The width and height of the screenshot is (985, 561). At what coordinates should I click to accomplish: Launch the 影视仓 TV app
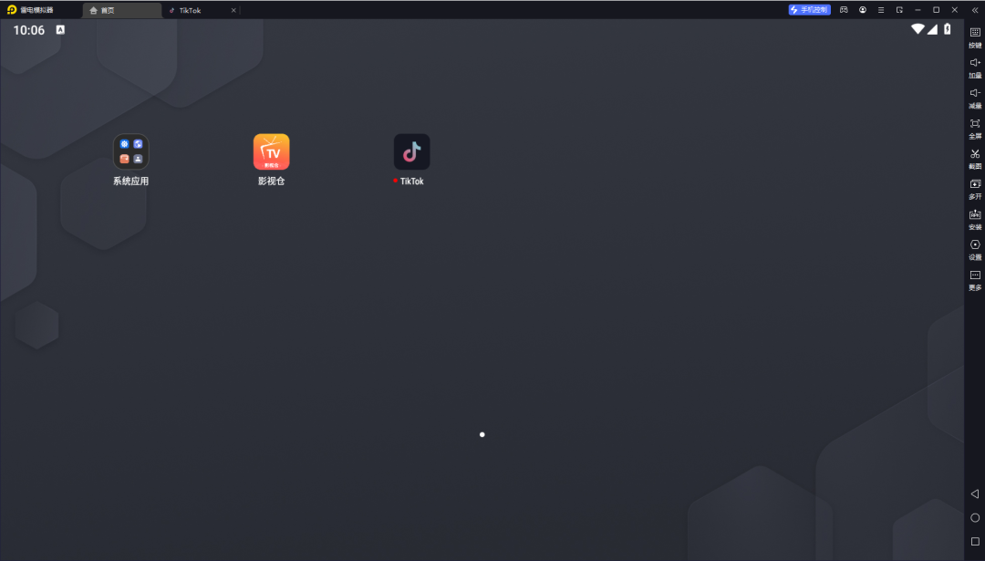(x=272, y=151)
